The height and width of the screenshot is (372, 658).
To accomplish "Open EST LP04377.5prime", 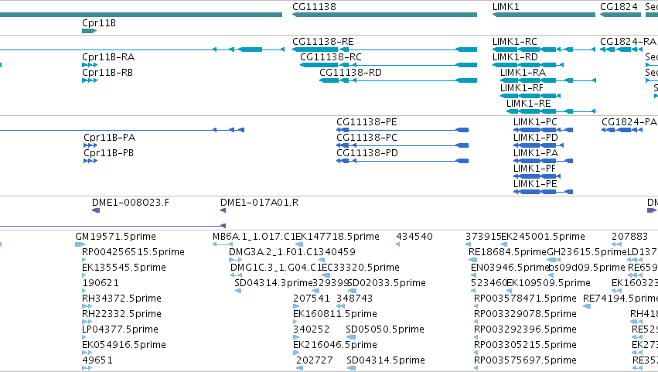I will [120, 330].
